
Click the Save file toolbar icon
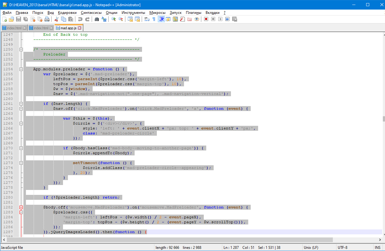click(x=19, y=19)
